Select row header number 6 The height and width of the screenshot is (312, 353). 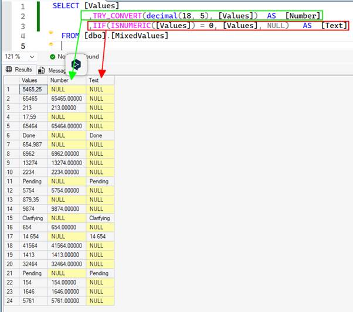point(8,135)
